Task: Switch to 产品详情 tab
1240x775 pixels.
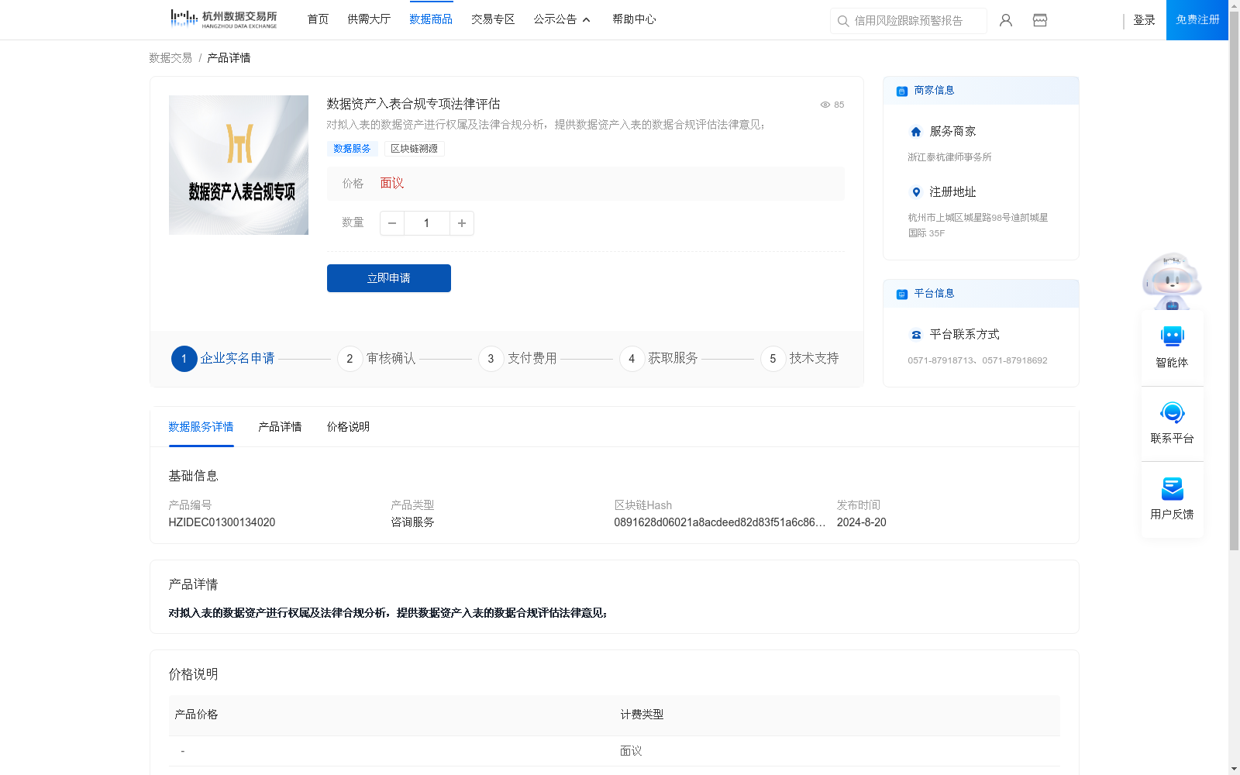Action: (280, 427)
